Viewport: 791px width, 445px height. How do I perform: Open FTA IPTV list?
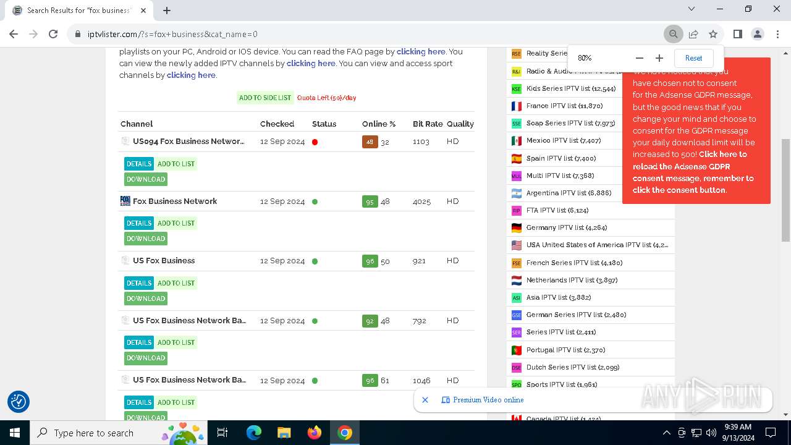557,210
